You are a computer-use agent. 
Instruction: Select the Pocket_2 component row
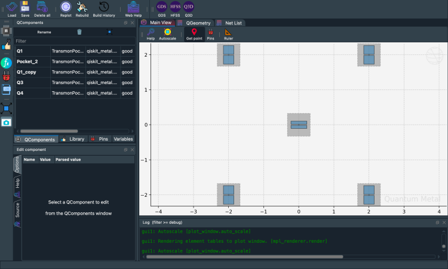click(75, 61)
